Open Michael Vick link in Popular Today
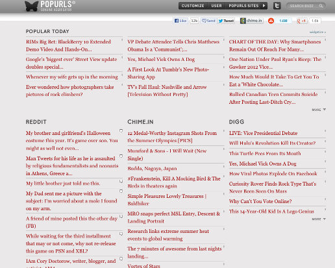335x268 pixels. tap(161, 60)
